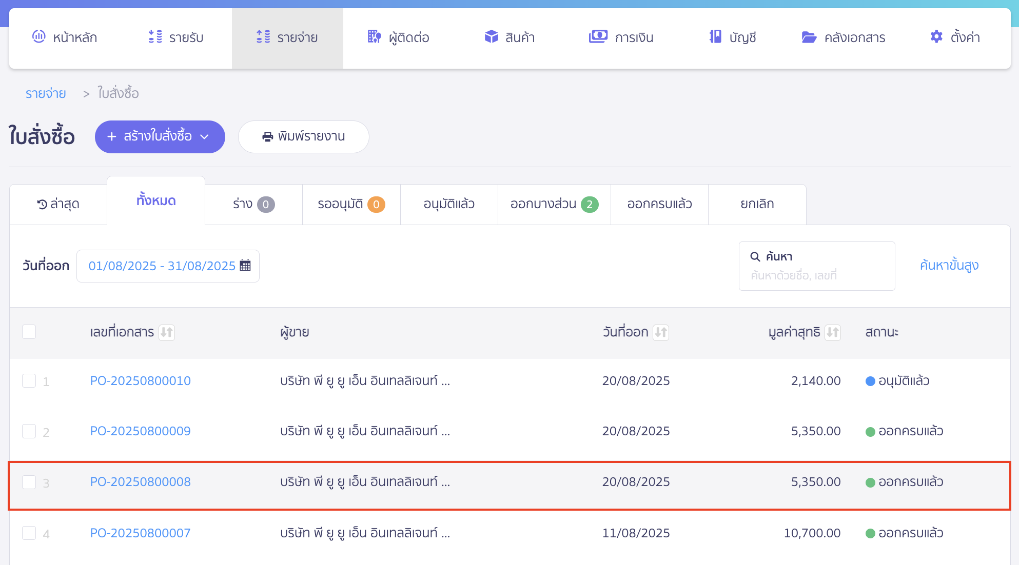Sort by มูลค่าสุทธิ sort icon
1019x565 pixels.
tap(832, 332)
